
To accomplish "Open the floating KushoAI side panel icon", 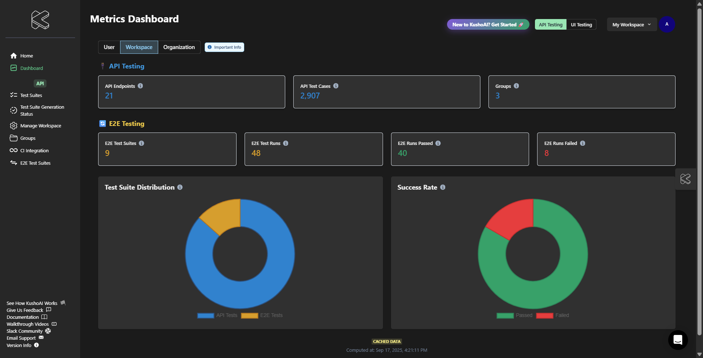I will [x=685, y=179].
